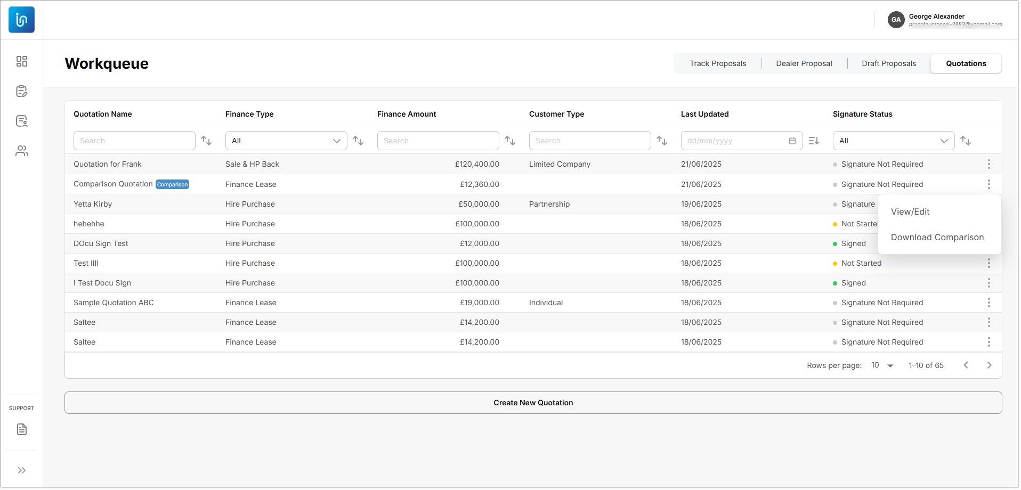The image size is (1021, 490).
Task: Click the app logo in top-left corner
Action: pos(21,20)
